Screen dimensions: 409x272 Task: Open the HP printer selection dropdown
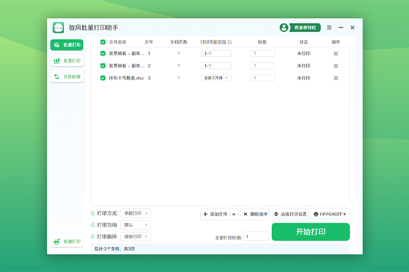click(x=330, y=214)
